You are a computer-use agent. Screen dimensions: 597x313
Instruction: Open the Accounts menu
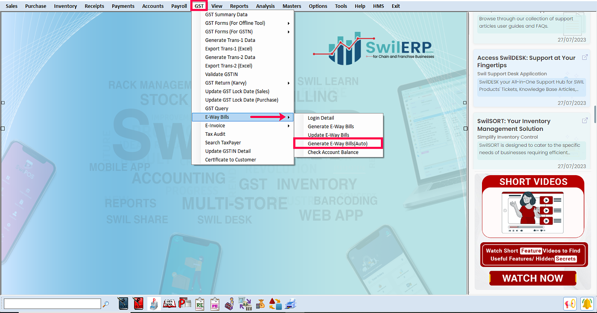pos(153,6)
